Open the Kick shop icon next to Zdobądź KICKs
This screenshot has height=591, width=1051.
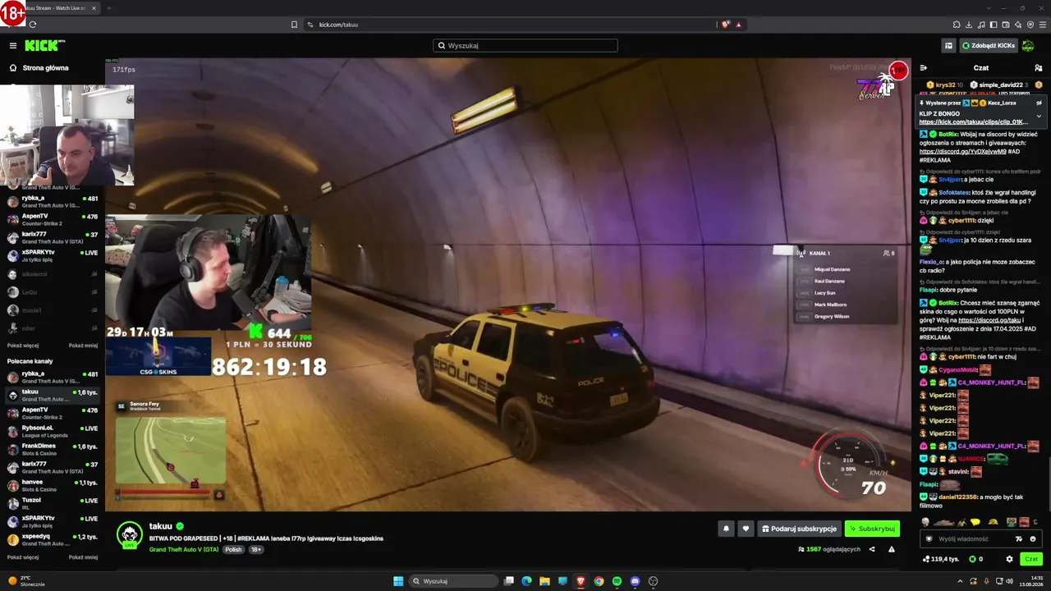coord(948,46)
